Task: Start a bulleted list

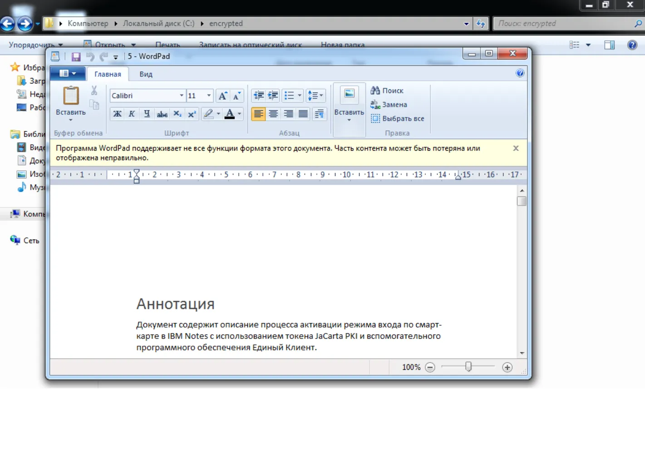Action: [289, 95]
